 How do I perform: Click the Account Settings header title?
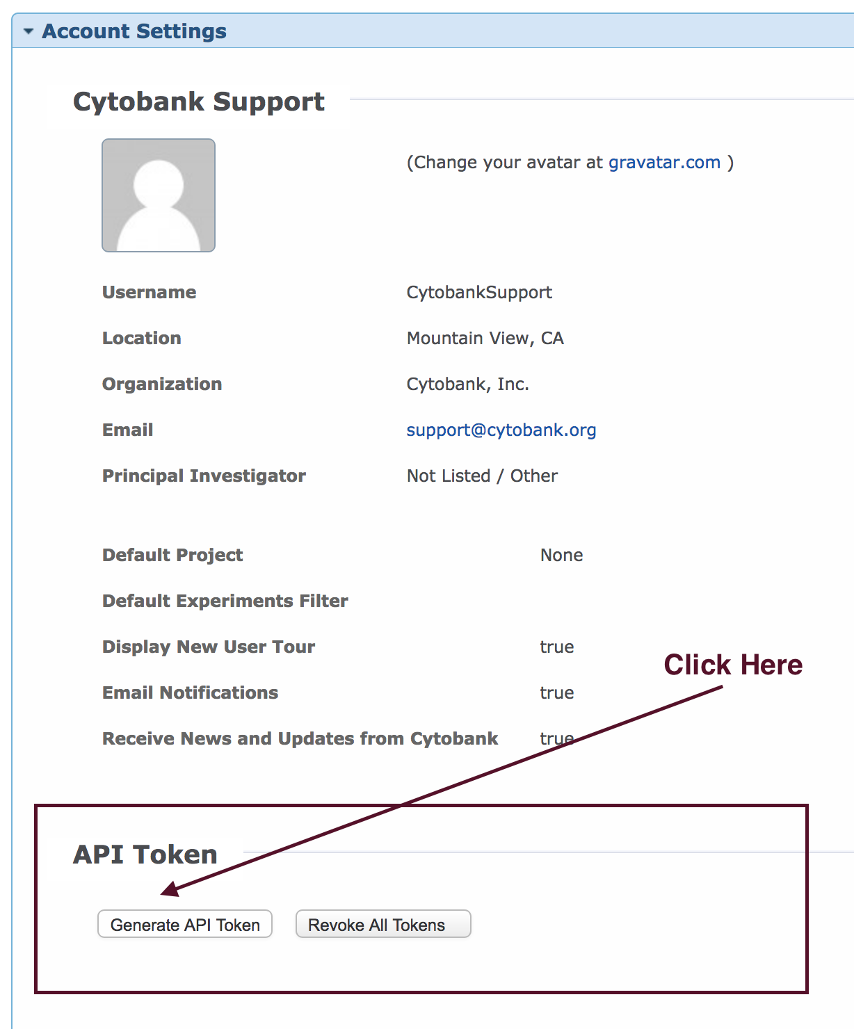[x=134, y=31]
